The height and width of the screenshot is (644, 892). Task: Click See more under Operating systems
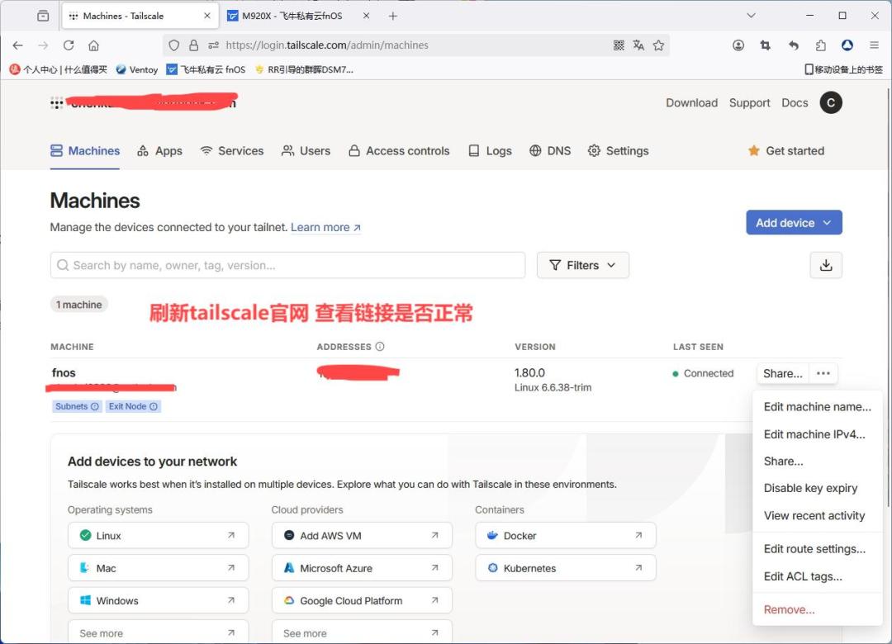[158, 632]
